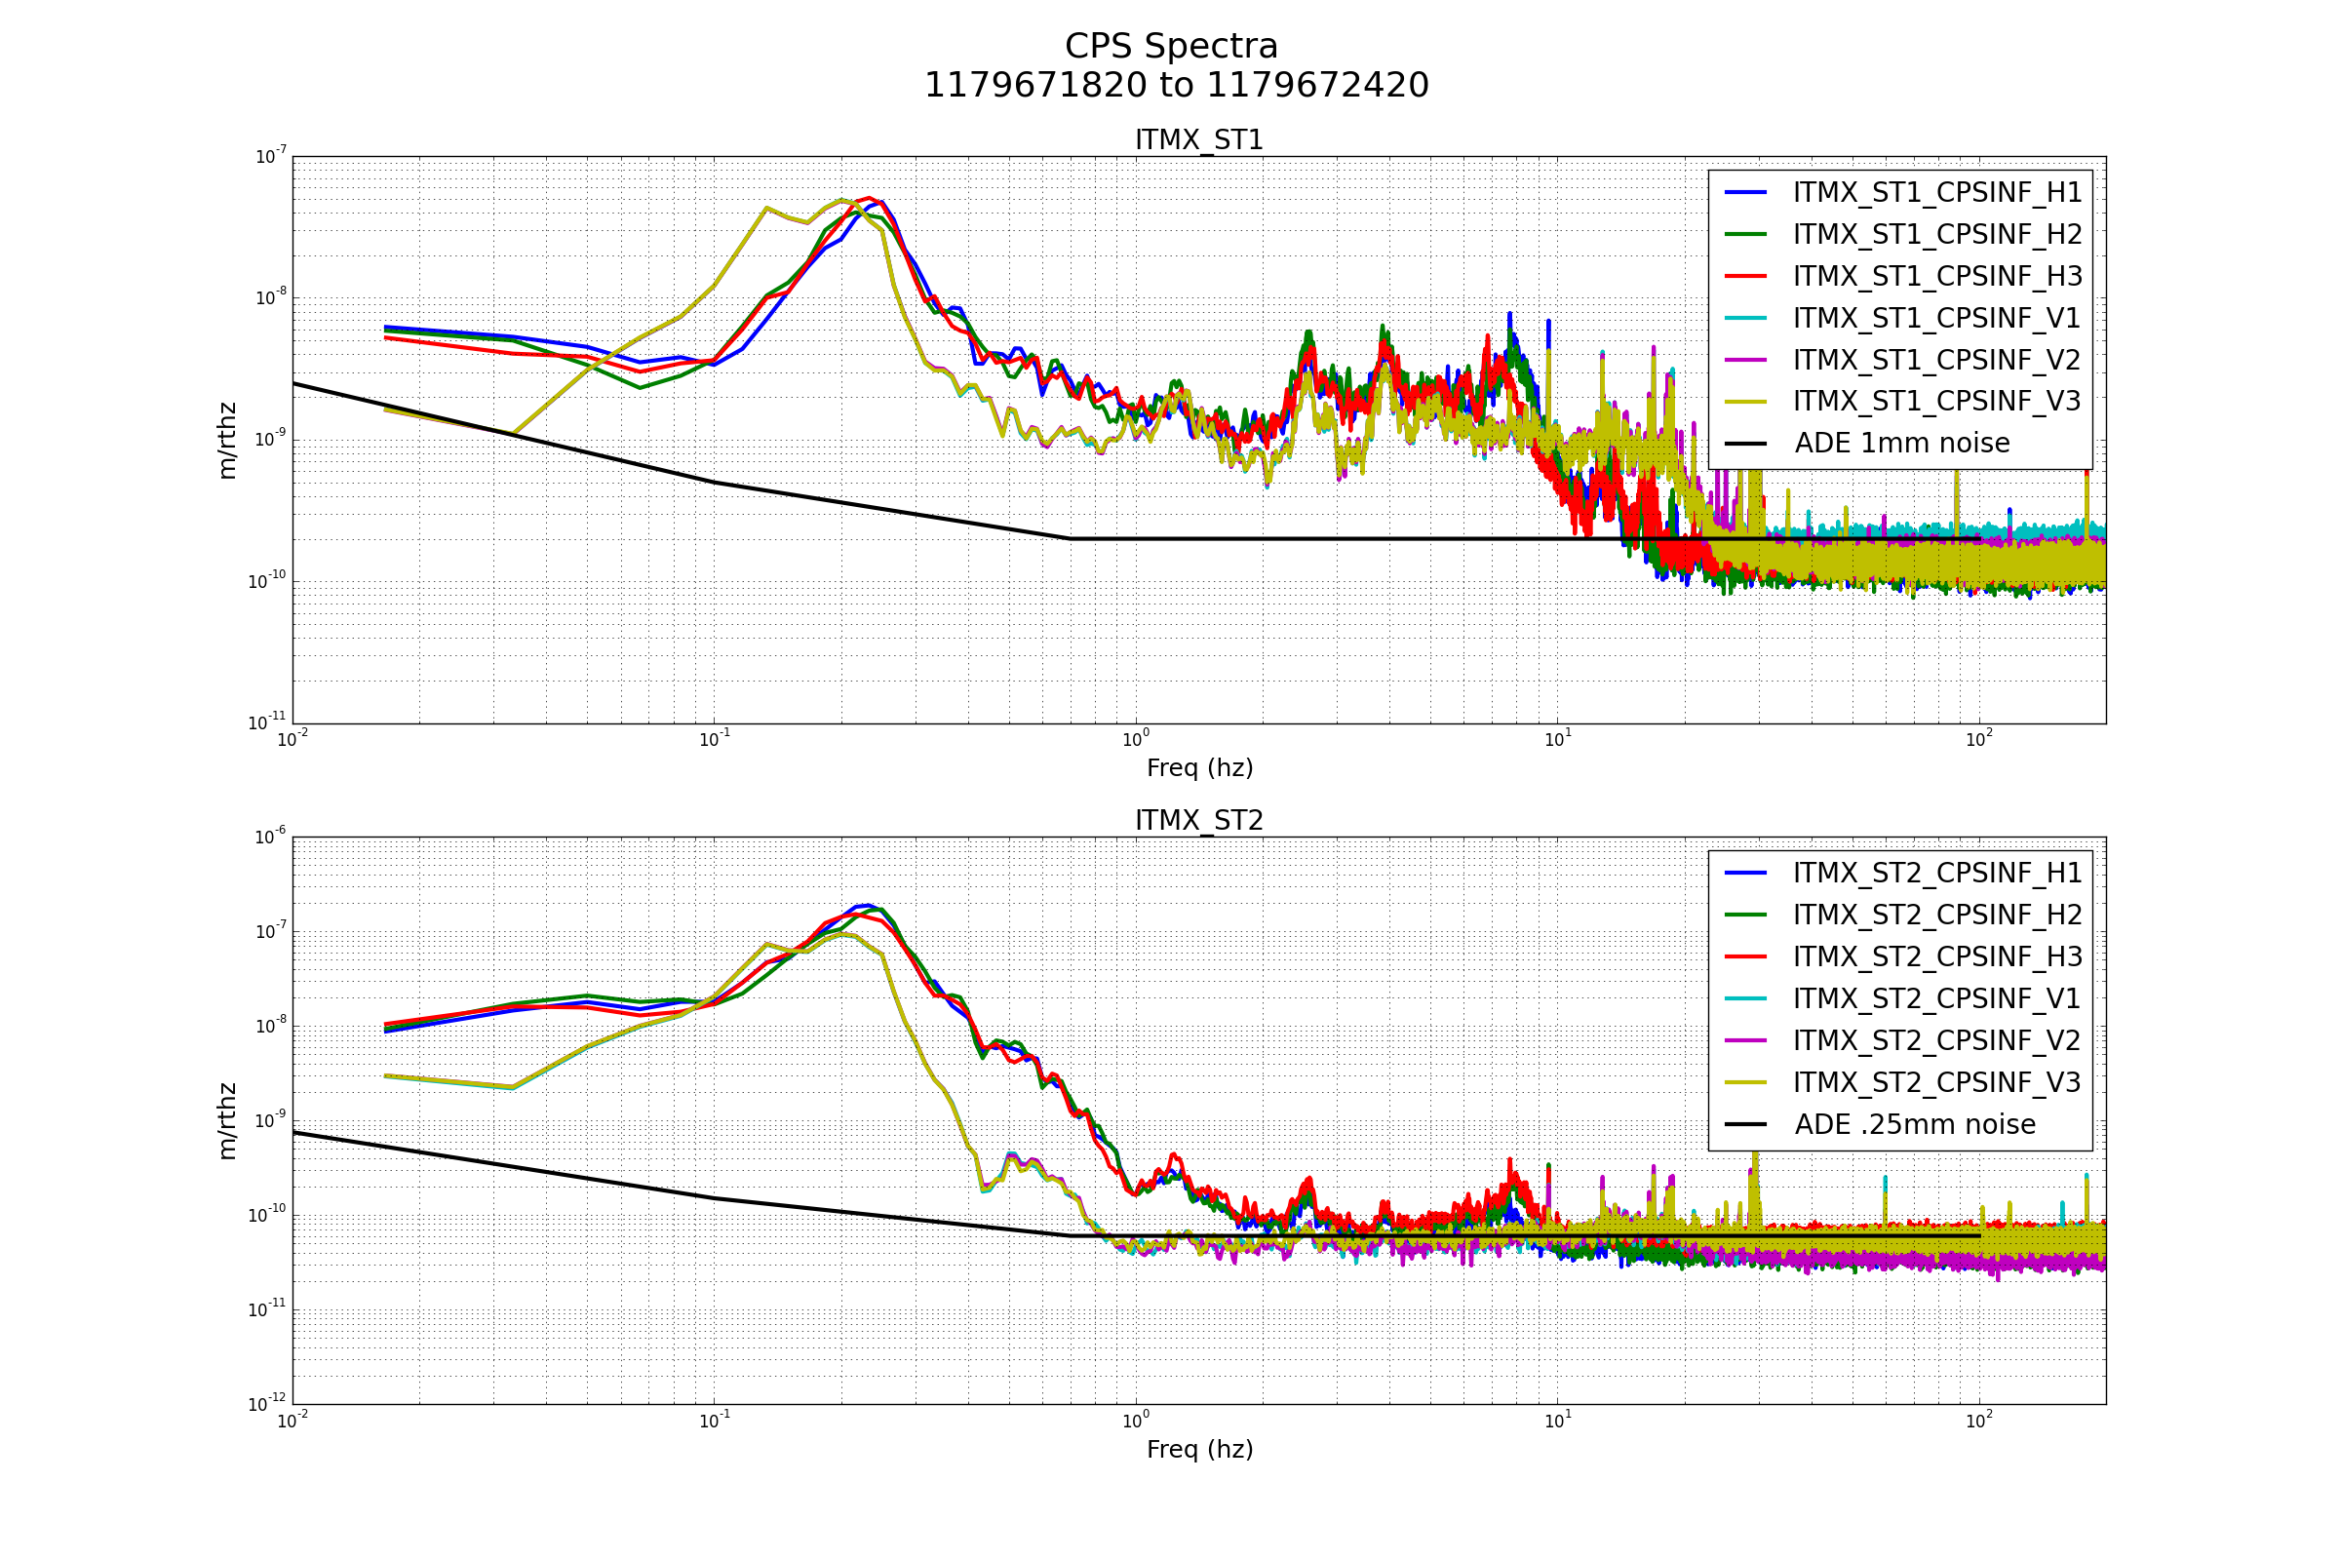
Task: Select the ITMX_ST2_CPSINF_V3 legend label
Action: [x=1936, y=1081]
